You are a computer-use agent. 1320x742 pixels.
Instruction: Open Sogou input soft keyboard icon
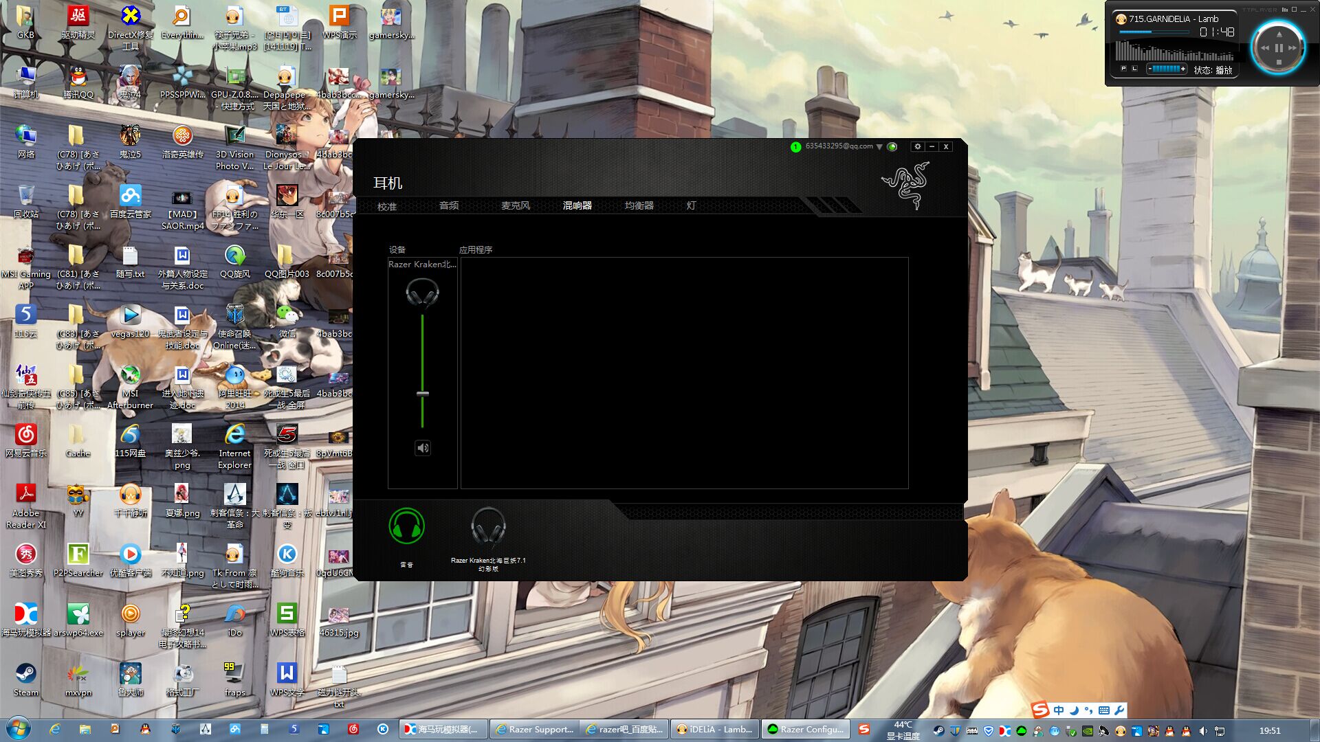pyautogui.click(x=1104, y=710)
